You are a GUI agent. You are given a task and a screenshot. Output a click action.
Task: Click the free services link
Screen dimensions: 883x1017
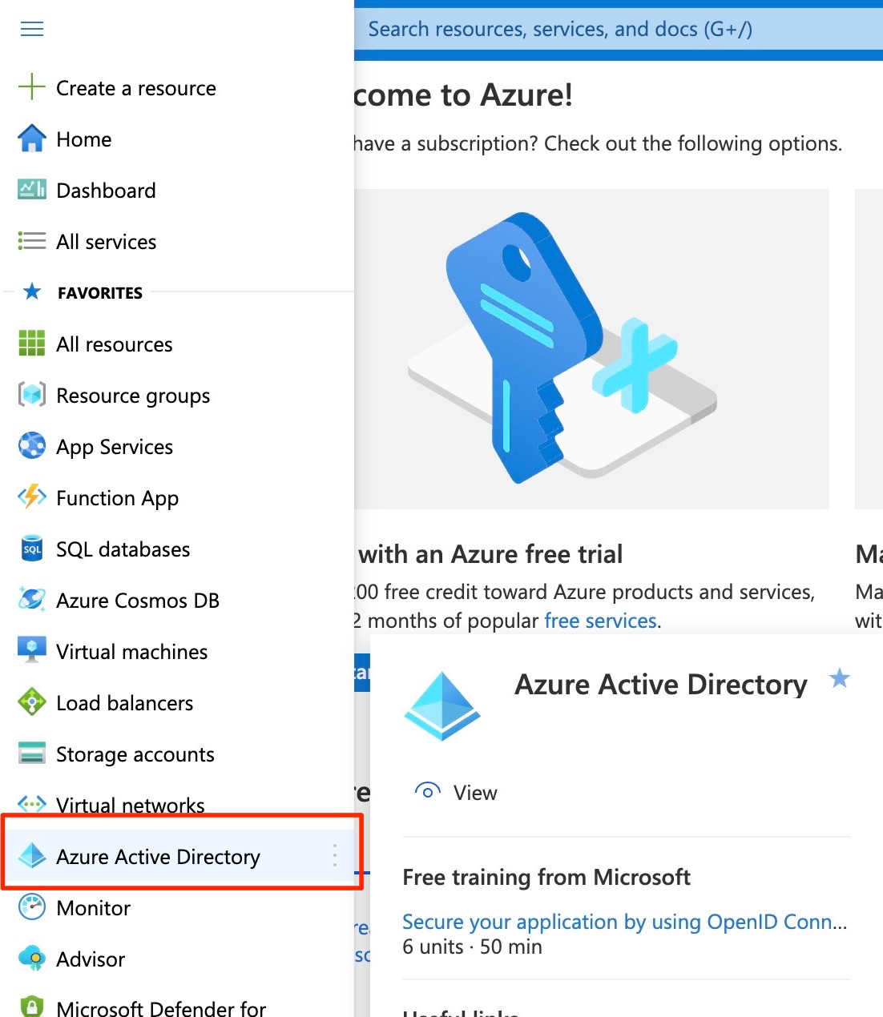click(600, 621)
